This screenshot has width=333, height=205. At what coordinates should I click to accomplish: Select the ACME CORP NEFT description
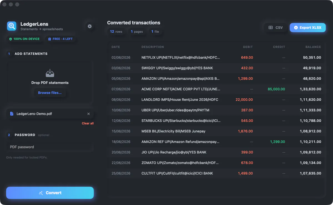(x=181, y=89)
